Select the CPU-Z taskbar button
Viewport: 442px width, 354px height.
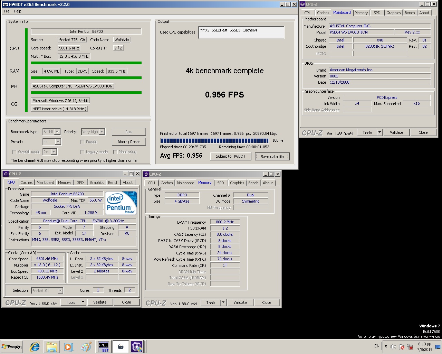(137, 347)
